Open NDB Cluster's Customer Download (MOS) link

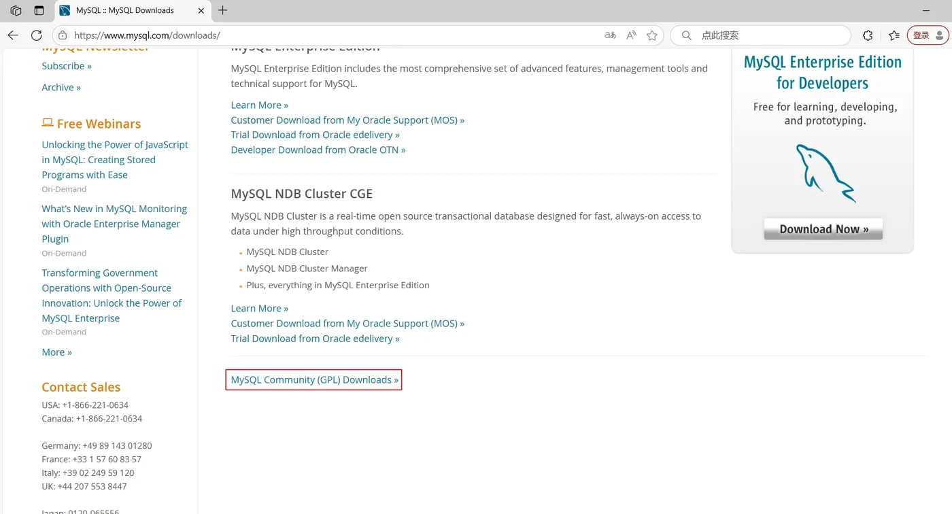347,323
